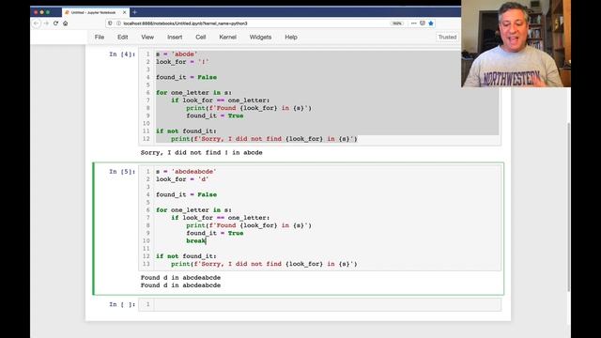Toggle the blue bookmark star
This screenshot has width=601, height=338.
point(431,23)
